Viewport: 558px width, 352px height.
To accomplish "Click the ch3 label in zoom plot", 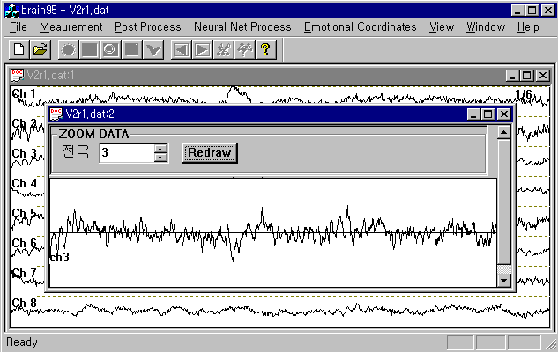I will 59,258.
